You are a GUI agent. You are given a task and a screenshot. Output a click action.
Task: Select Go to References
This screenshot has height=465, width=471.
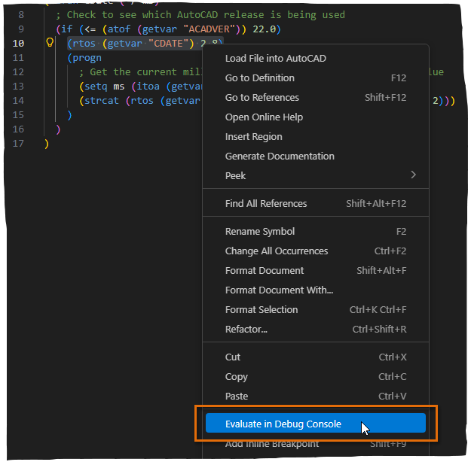pos(261,97)
